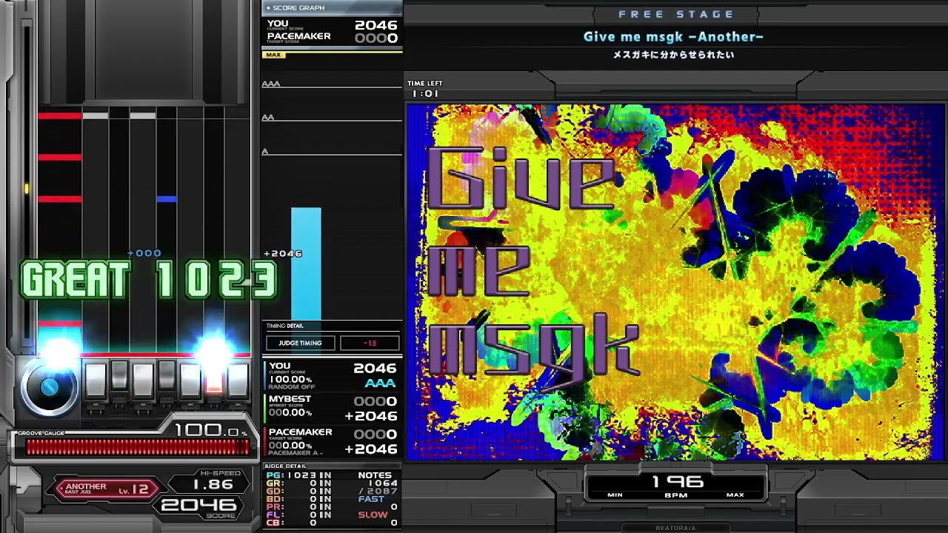Click the red SLOW label
Screen dimensions: 948x533
tap(373, 515)
